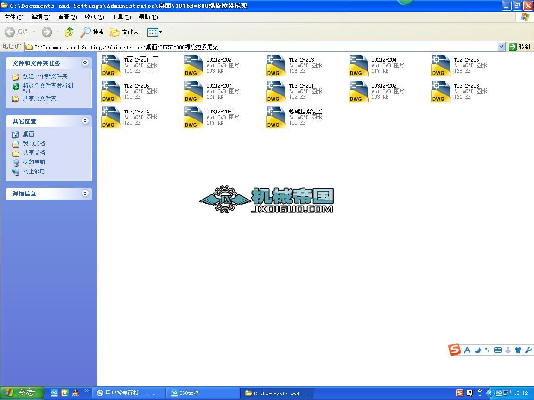Click 创建一个新文件夹 link
The image size is (534, 400).
tap(45, 76)
